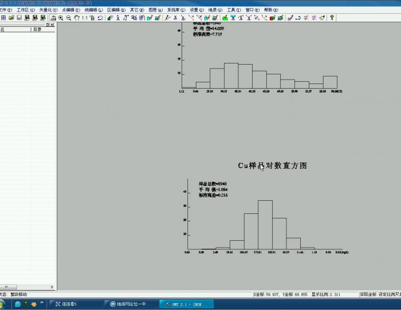Open the 矢量化 menu
Image resolution: width=401 pixels, height=310 pixels.
point(48,10)
